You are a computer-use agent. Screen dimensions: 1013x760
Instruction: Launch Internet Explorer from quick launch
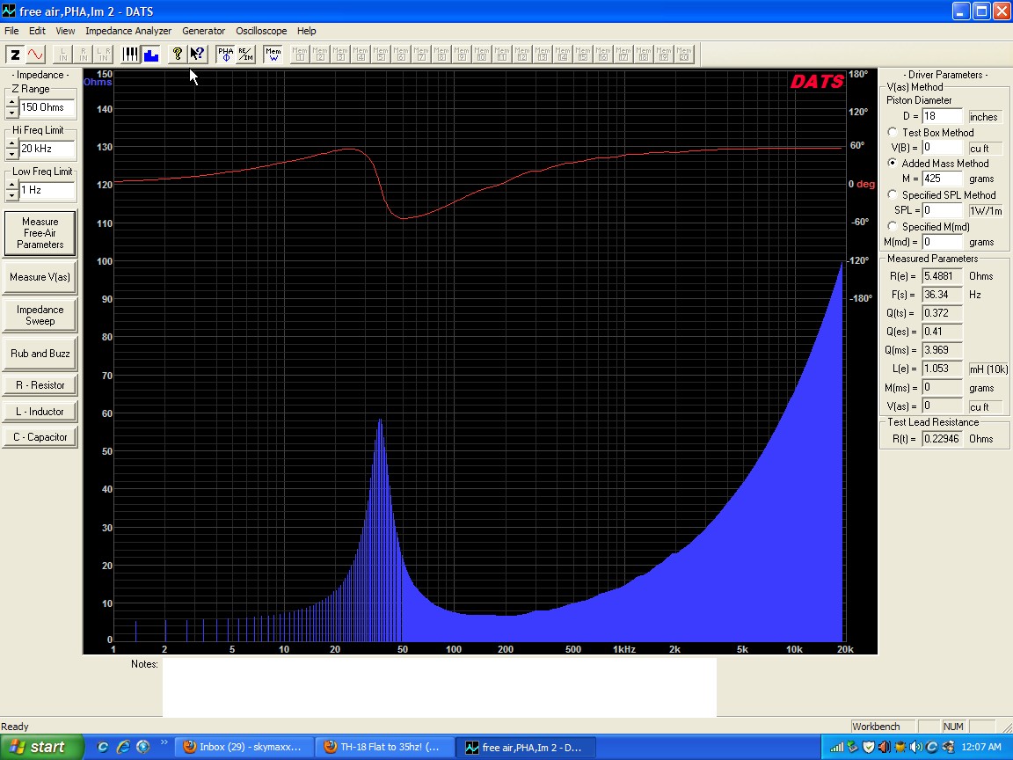[123, 747]
